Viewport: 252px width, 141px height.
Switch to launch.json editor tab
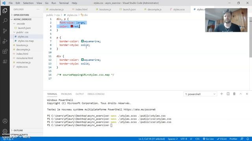128,9
